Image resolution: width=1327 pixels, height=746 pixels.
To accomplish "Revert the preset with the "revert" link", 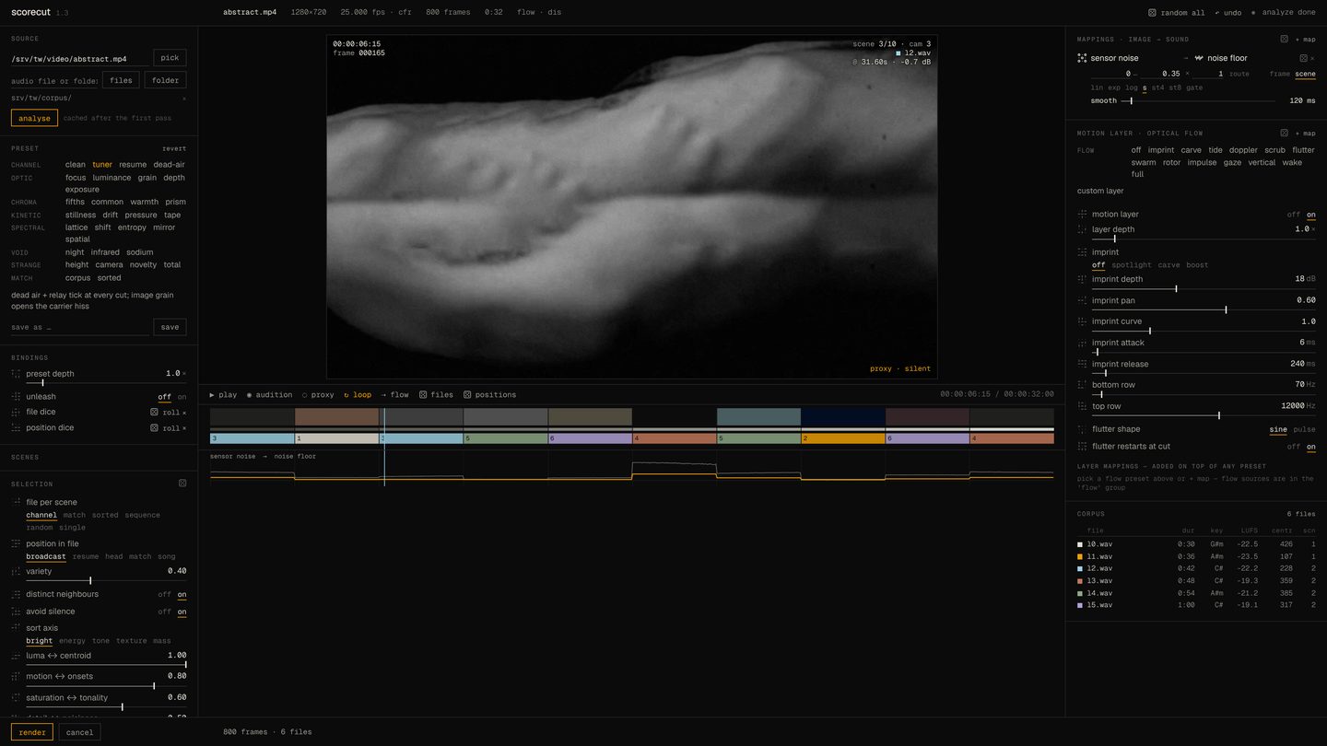I will pyautogui.click(x=174, y=148).
